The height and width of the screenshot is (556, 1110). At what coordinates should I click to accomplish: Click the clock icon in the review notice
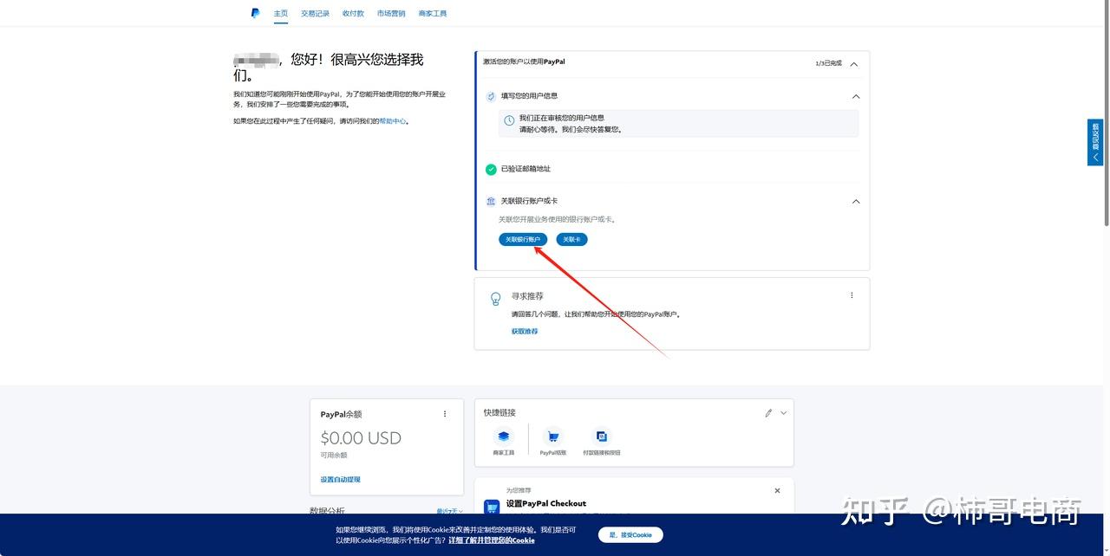(x=509, y=121)
